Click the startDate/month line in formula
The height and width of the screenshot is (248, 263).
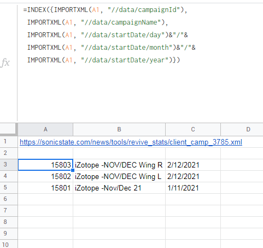111,48
